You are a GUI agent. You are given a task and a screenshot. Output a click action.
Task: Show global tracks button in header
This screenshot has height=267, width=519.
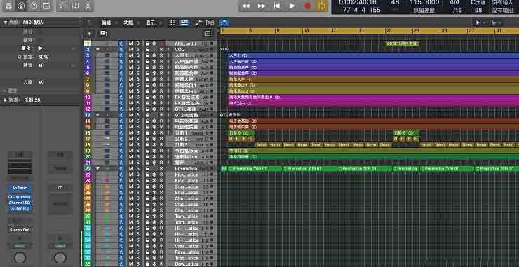coord(208,34)
